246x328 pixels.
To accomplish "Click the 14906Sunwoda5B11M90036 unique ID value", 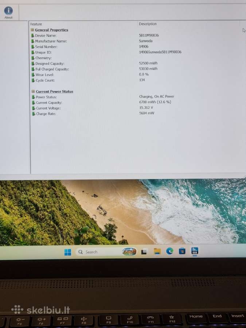I will [160, 52].
